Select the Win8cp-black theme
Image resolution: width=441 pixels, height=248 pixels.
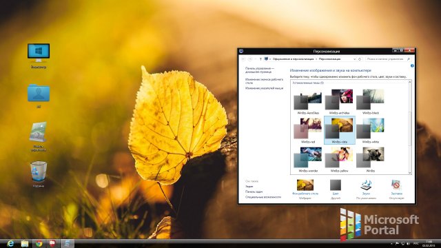point(371,101)
